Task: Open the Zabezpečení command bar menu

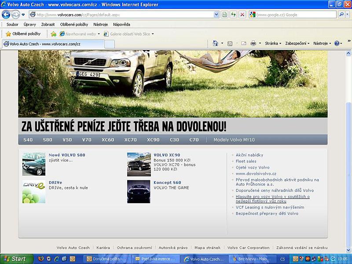Action: pyautogui.click(x=297, y=43)
